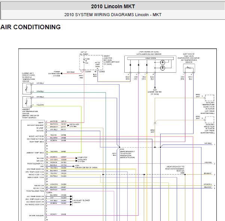225x221 pixels.
Task: Click the 'MS CAN-' pin label
Action: [x=40, y=158]
